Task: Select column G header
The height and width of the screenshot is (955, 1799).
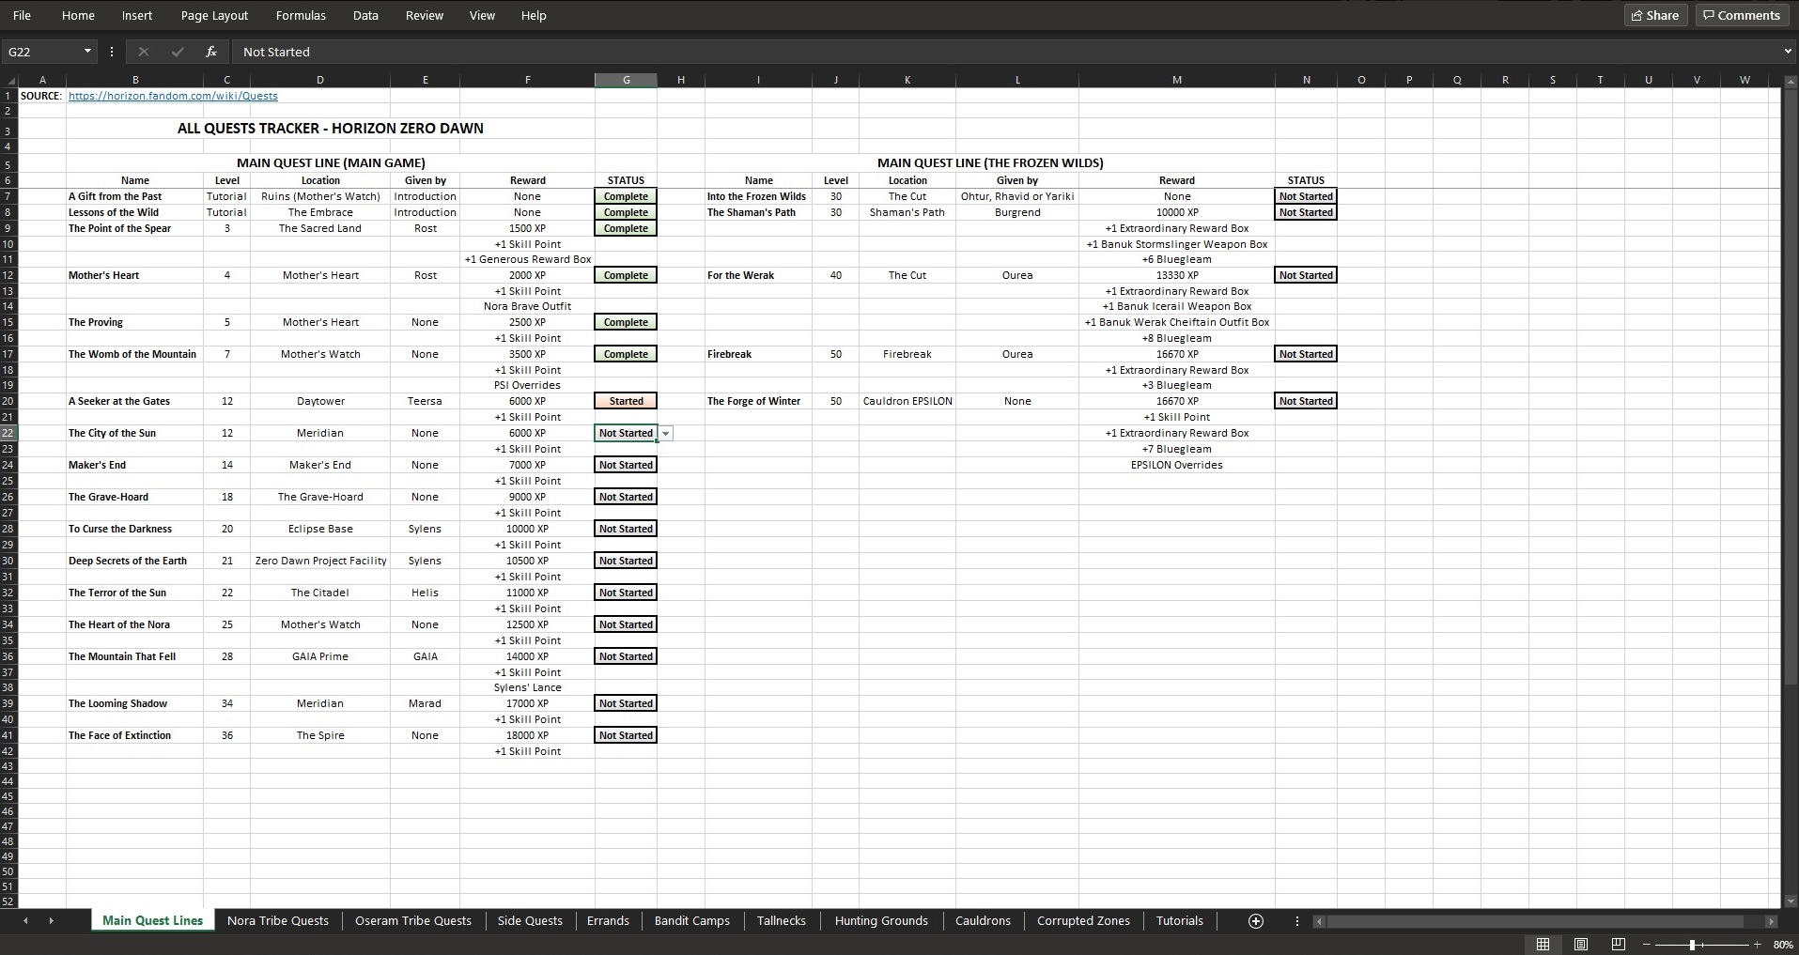Action: point(626,80)
